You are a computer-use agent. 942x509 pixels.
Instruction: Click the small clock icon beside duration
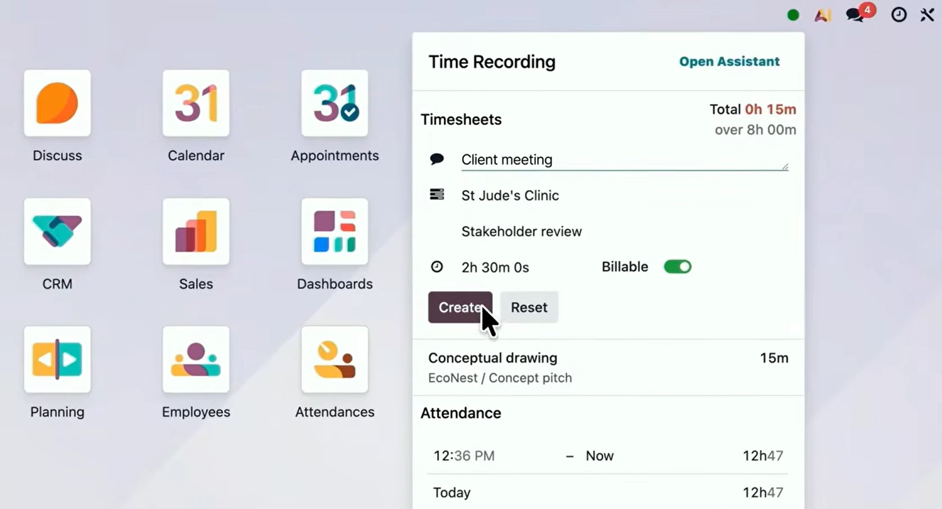click(437, 266)
